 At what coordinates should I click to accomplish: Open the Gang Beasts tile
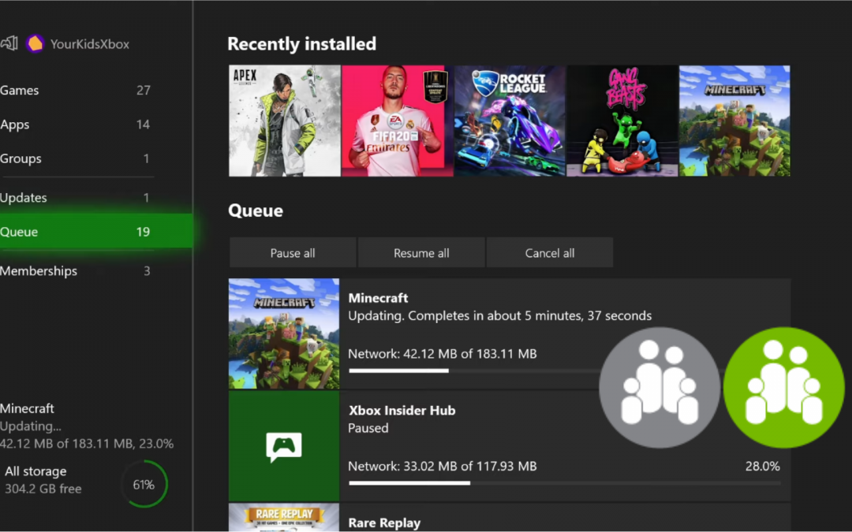622,121
